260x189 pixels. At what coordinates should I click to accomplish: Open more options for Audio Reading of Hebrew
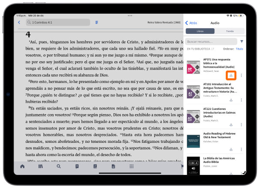click(x=241, y=149)
